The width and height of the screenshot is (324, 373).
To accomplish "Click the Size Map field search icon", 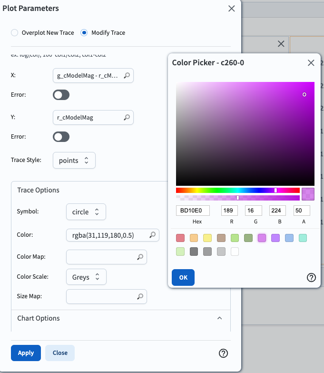I will pyautogui.click(x=140, y=296).
